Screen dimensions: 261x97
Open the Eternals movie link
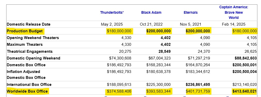click(191, 12)
